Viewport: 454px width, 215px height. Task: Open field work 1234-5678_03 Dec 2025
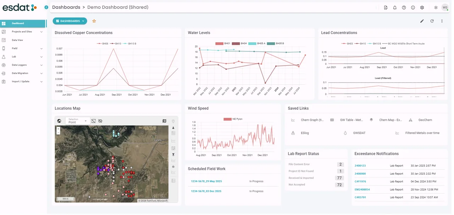(206, 191)
